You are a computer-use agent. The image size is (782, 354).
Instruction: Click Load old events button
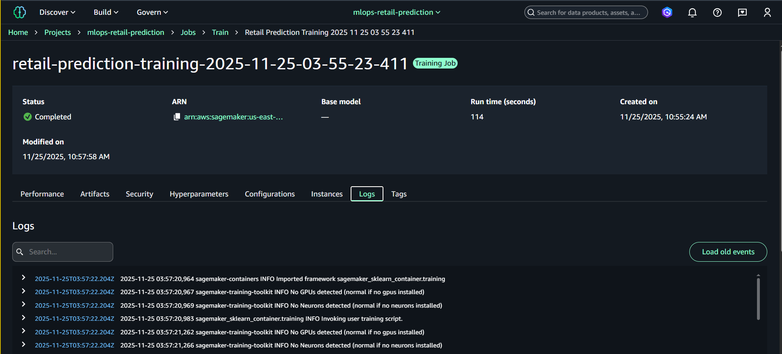coord(728,252)
